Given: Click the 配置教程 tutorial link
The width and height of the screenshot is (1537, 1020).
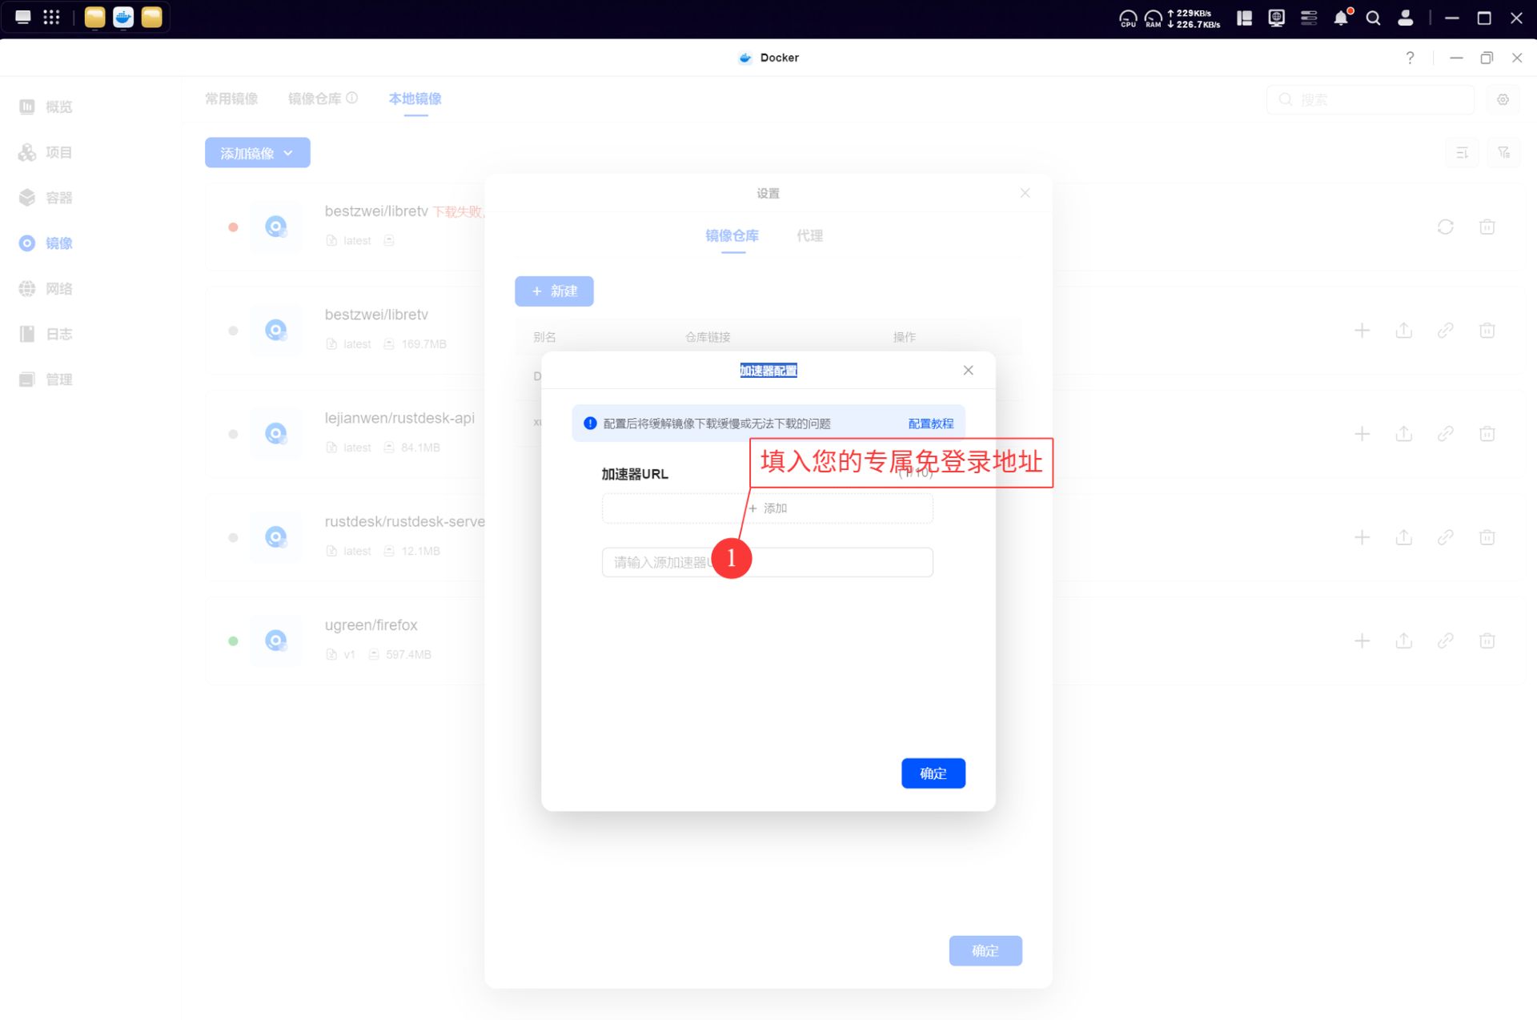Looking at the screenshot, I should coord(930,424).
